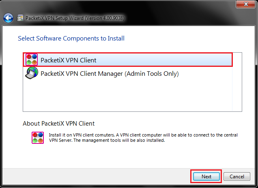Screen dimensions: 258x188
Task: Click empty space inside the component list
Action: [127, 95]
